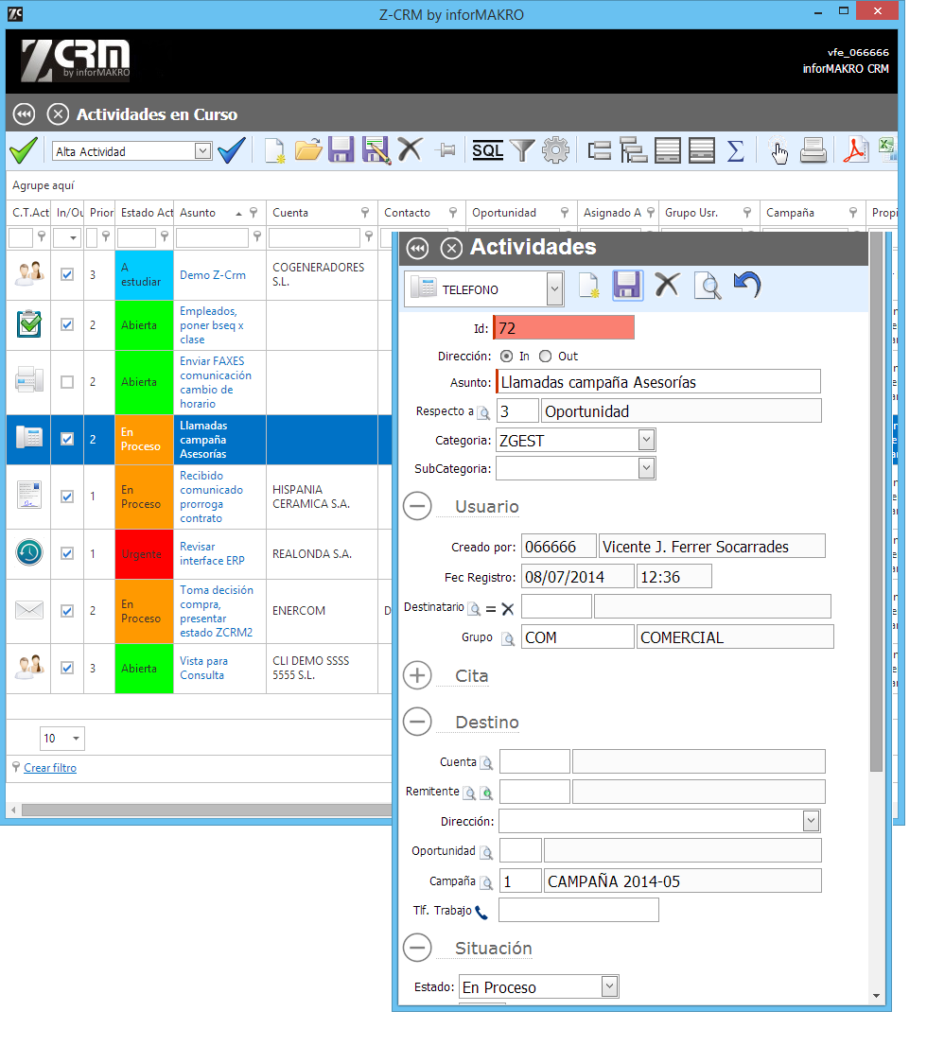
Task: Open the Alta Actividad dropdown
Action: pyautogui.click(x=202, y=150)
